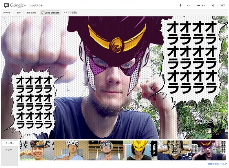Switch to the アプリ tab
229x168 pixels.
click(8, 150)
